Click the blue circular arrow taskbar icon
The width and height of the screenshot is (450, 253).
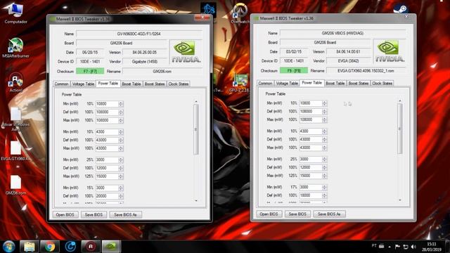[x=70, y=247]
